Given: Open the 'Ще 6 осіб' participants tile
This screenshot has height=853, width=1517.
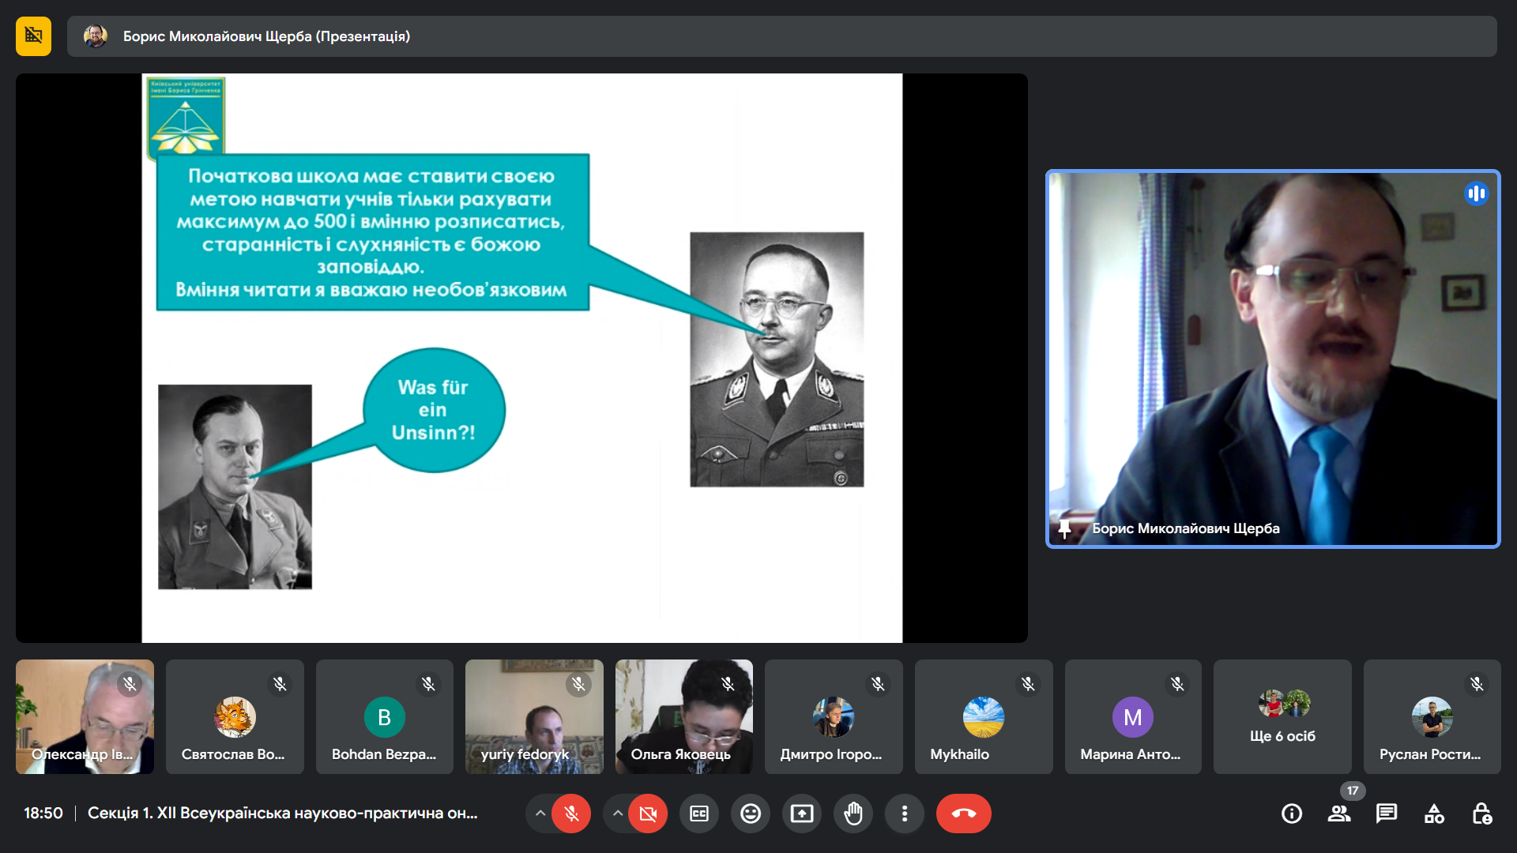Looking at the screenshot, I should (1282, 717).
